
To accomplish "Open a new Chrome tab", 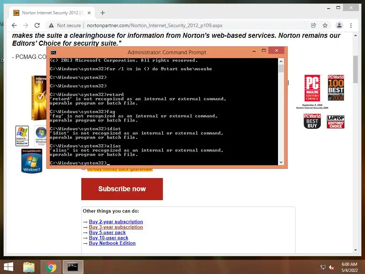I will click(102, 13).
